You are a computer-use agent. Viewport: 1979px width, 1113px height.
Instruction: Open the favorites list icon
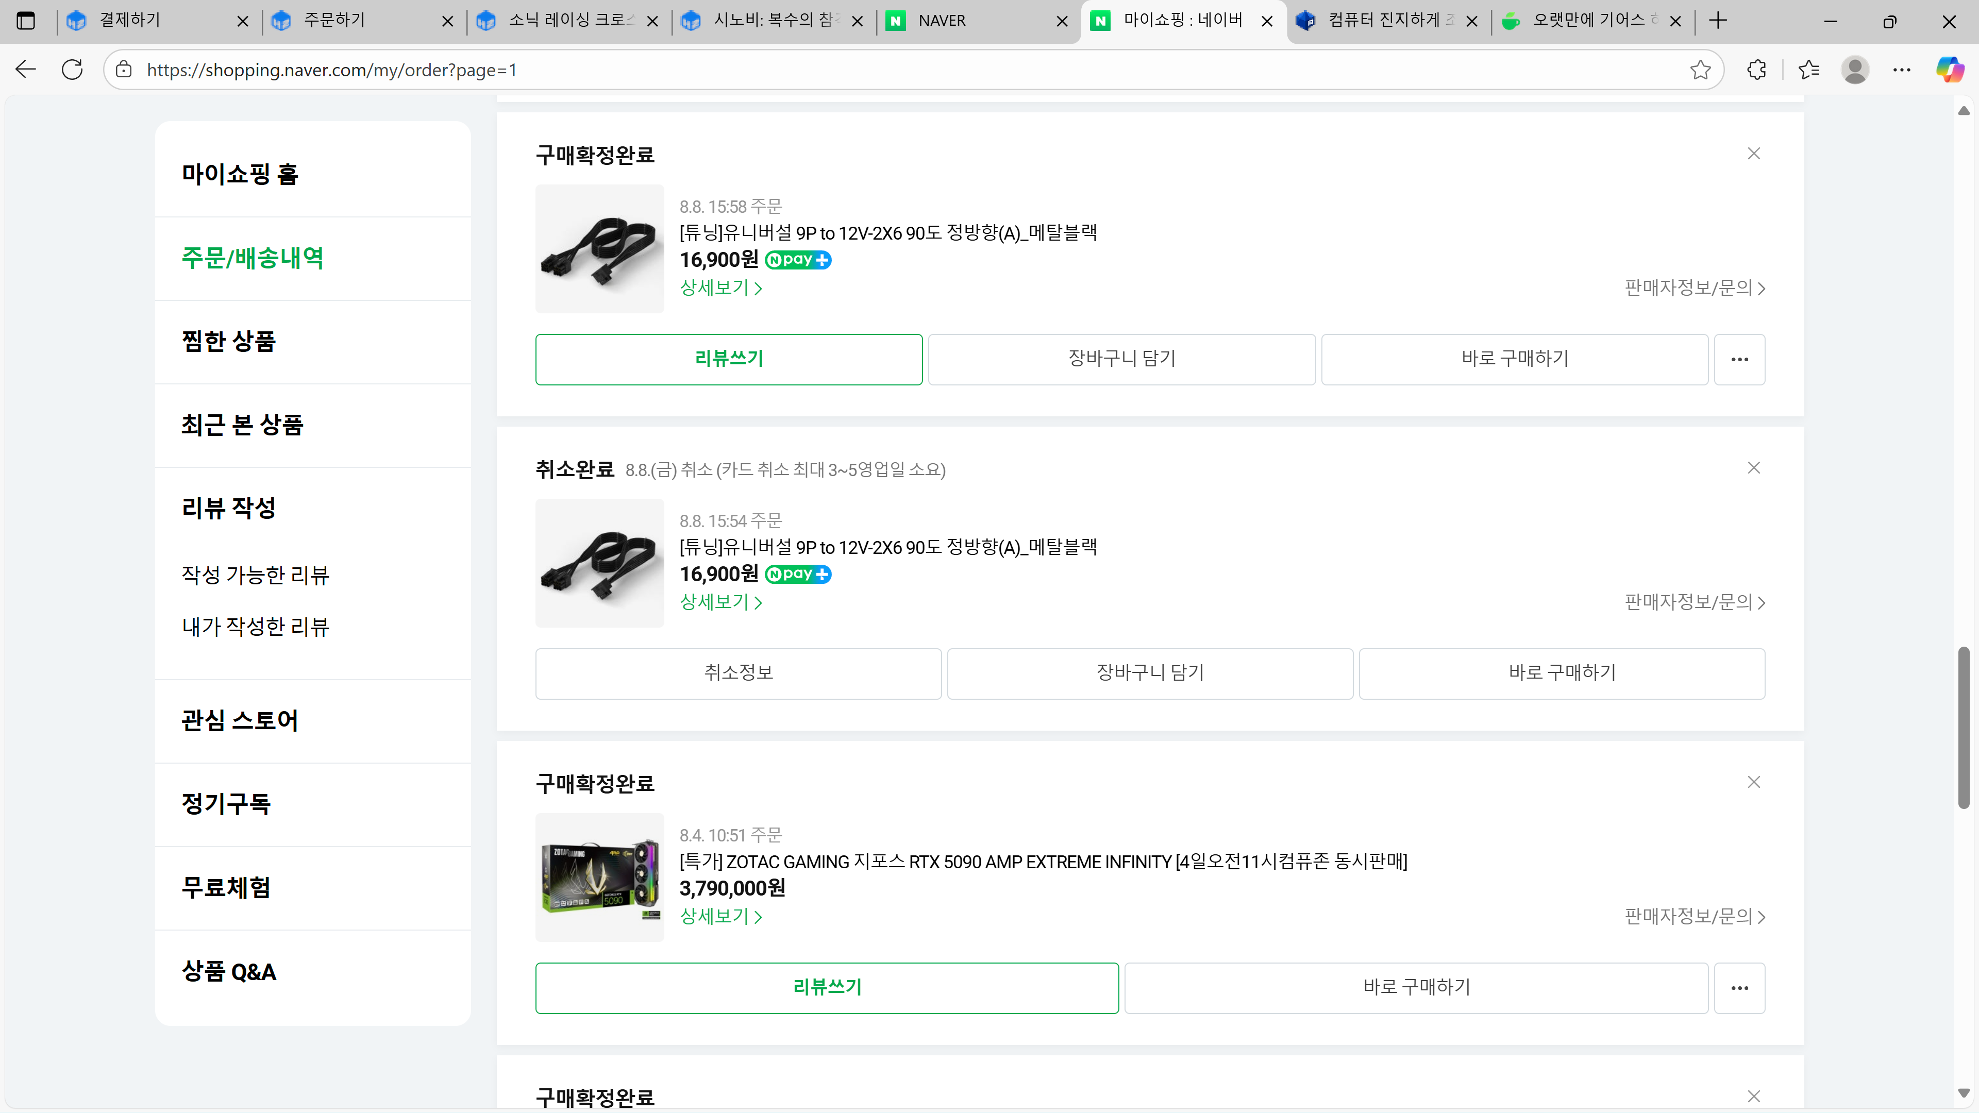tap(1808, 70)
